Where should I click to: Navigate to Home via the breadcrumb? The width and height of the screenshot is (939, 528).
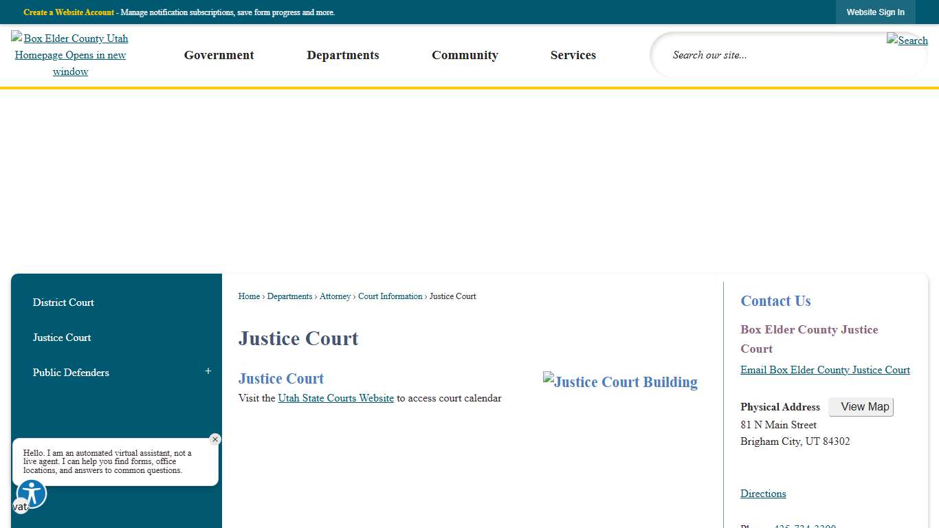click(x=249, y=296)
